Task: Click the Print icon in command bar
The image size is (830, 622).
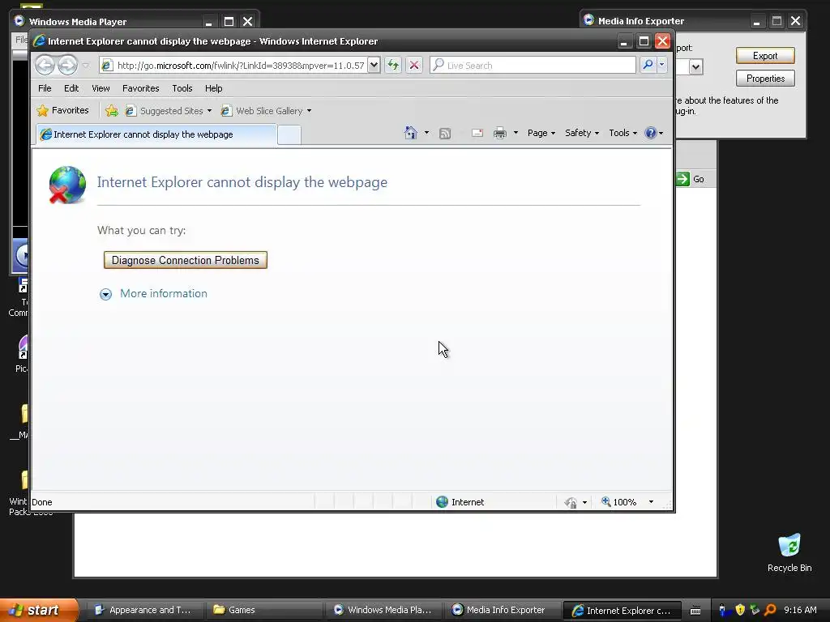Action: point(499,134)
